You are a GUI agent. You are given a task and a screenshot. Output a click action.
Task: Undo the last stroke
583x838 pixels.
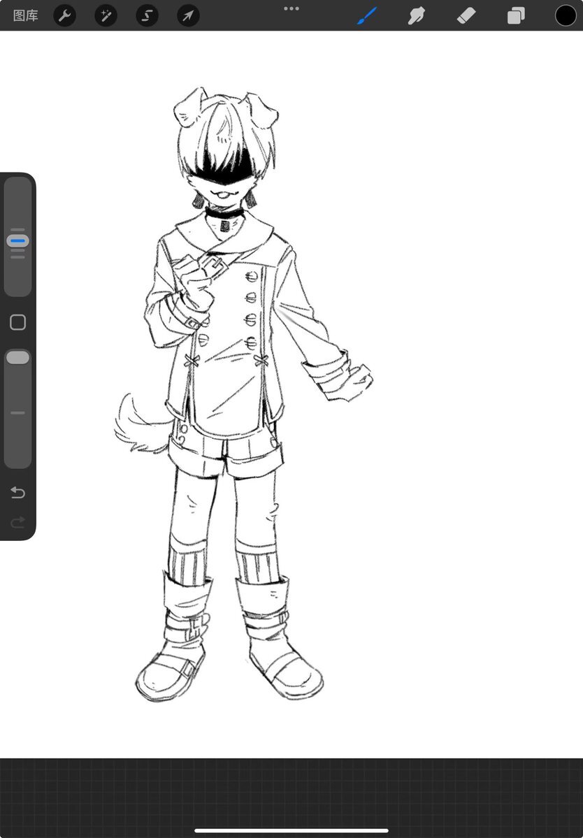click(18, 493)
